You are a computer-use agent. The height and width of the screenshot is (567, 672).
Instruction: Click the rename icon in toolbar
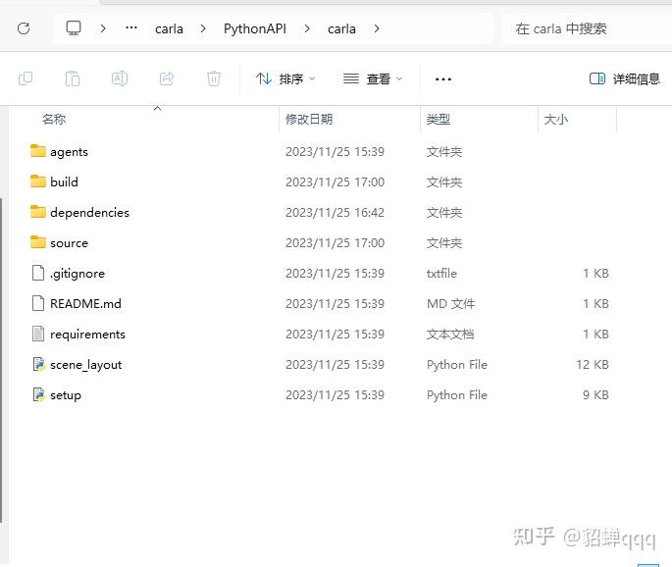120,78
